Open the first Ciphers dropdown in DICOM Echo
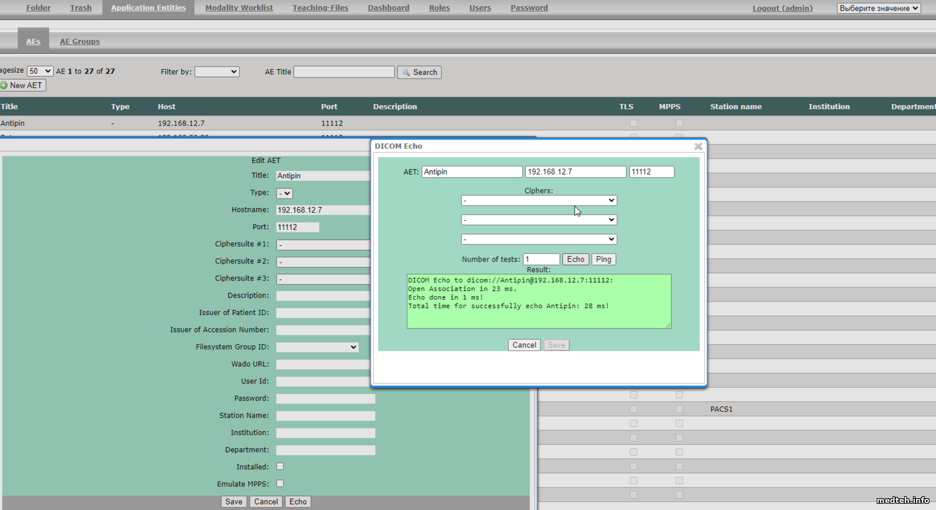936x510 pixels. tap(539, 200)
